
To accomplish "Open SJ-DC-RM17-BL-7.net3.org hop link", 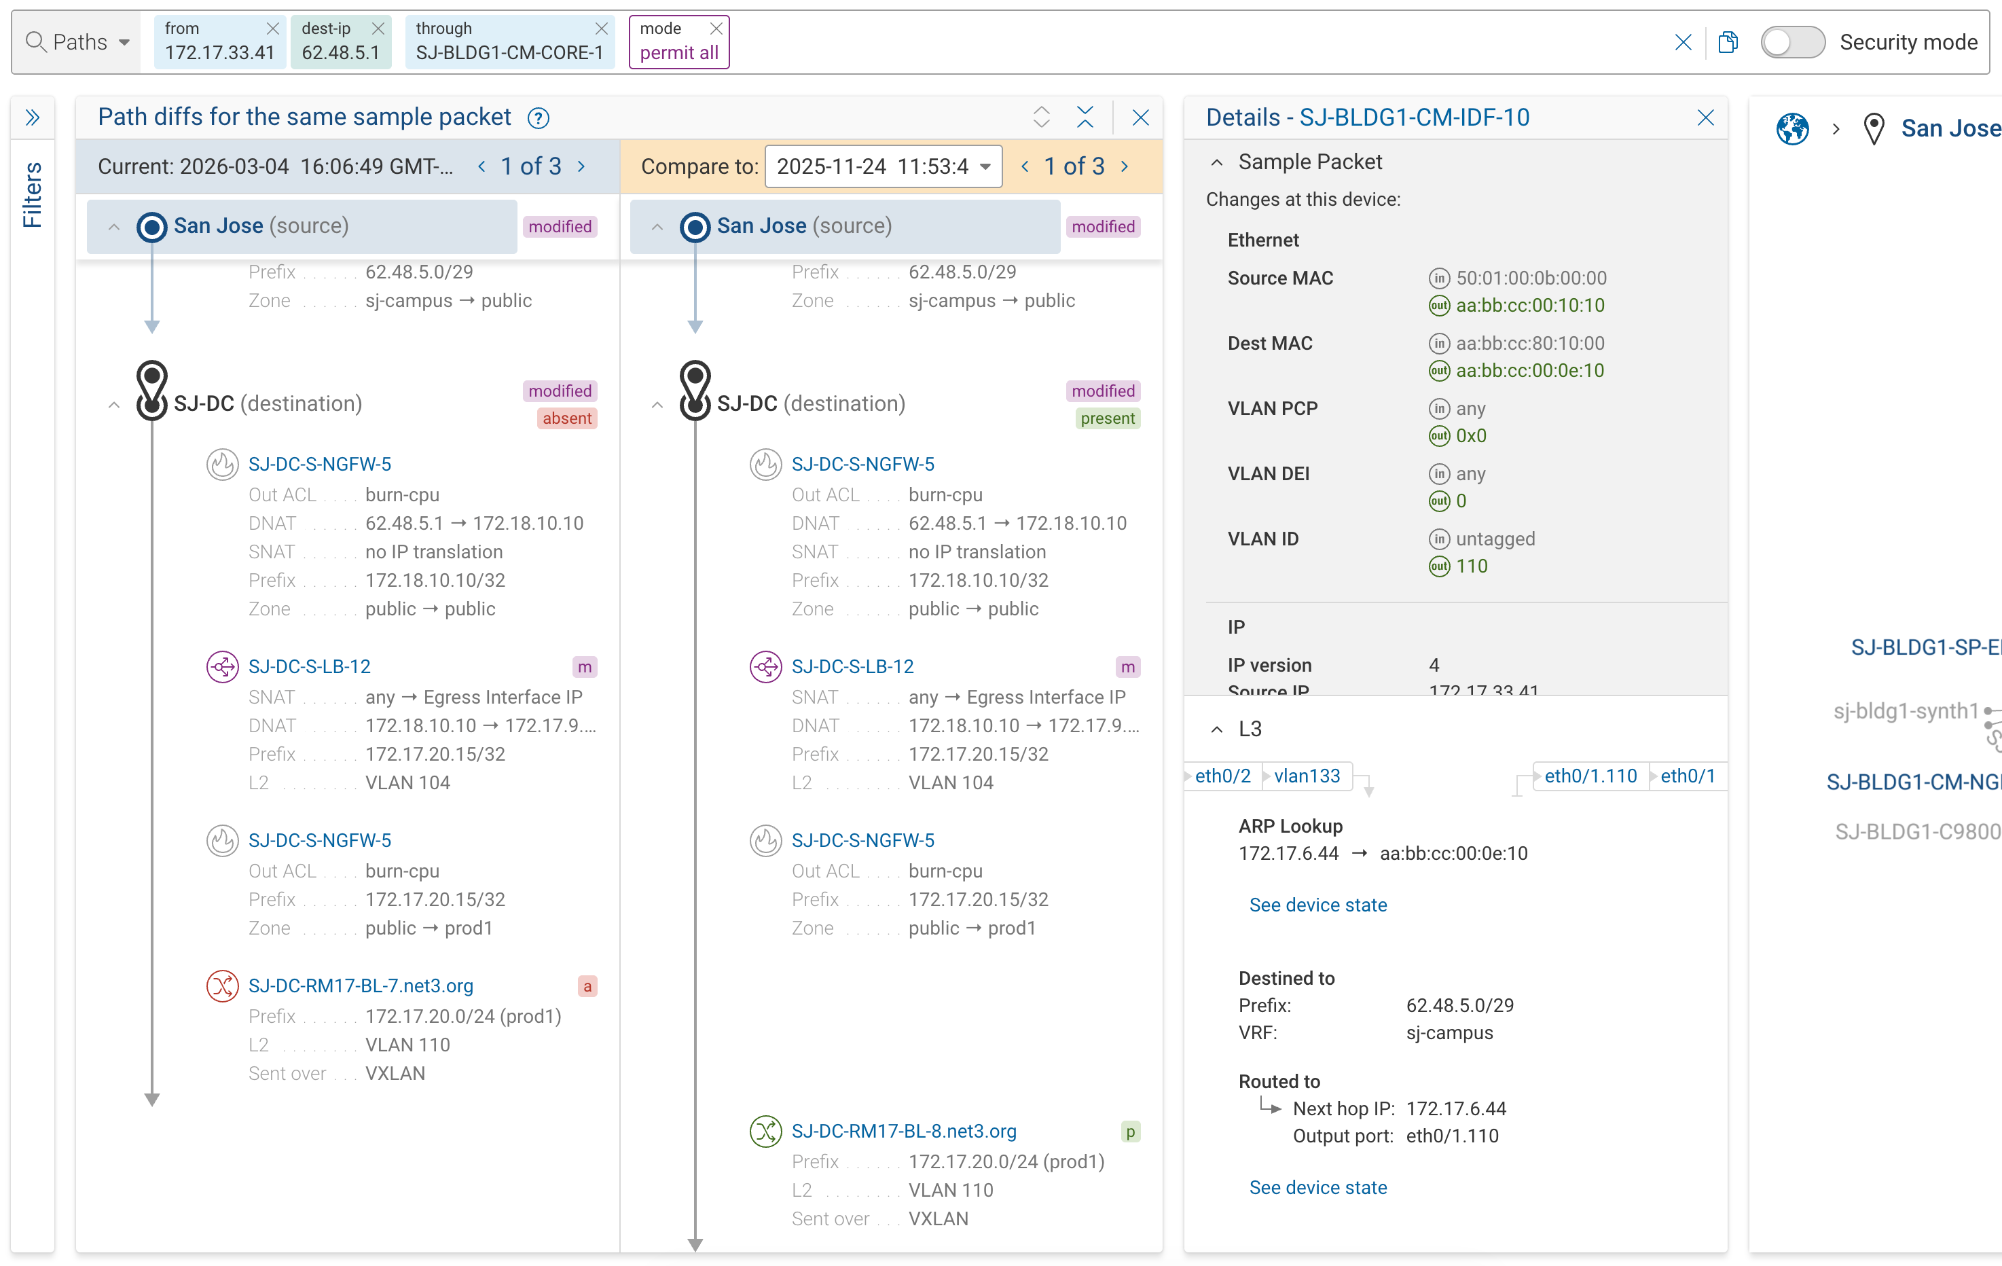I will (361, 986).
